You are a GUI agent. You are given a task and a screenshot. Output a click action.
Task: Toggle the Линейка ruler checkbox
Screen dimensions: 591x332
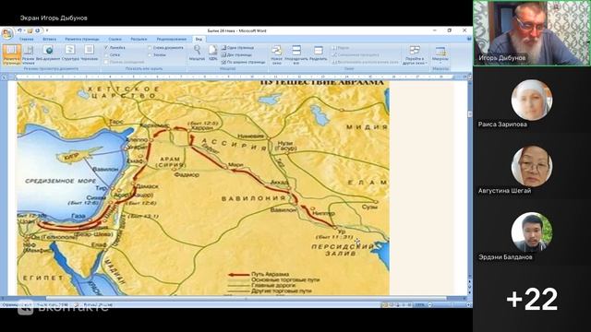pos(115,48)
